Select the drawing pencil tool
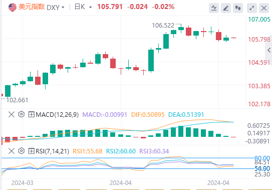The width and height of the screenshot is (272, 190). click(x=226, y=8)
